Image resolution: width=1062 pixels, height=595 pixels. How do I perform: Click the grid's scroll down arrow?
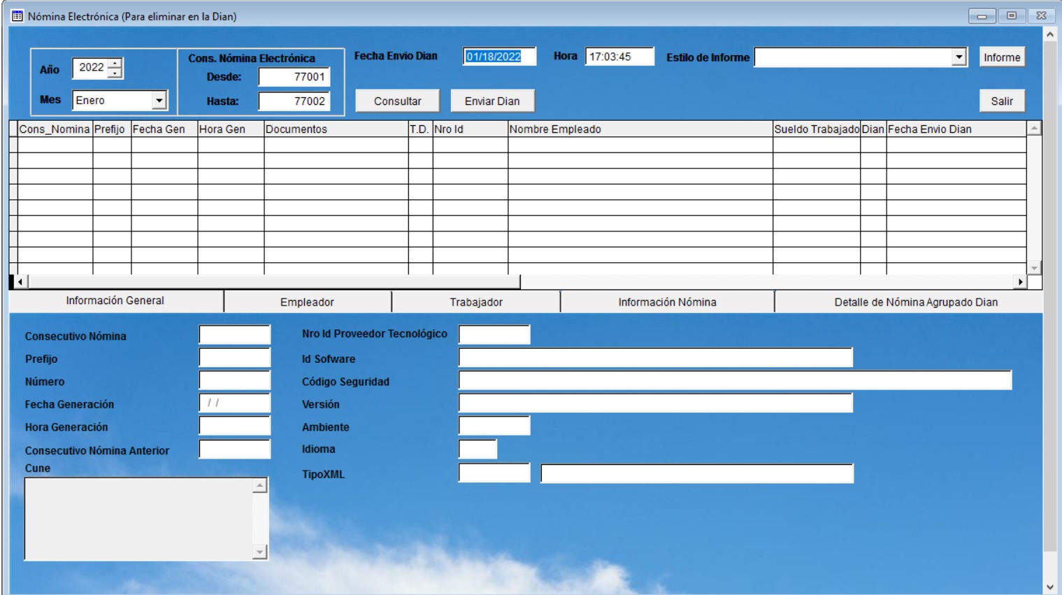[x=1034, y=268]
